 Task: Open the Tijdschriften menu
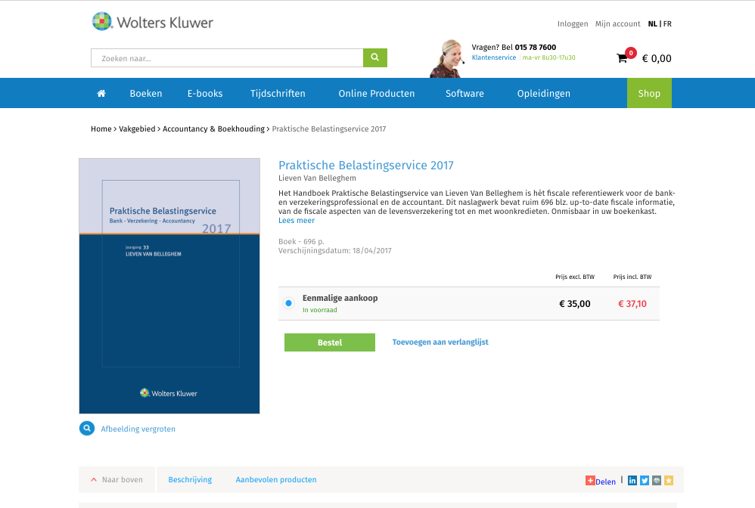coord(278,94)
